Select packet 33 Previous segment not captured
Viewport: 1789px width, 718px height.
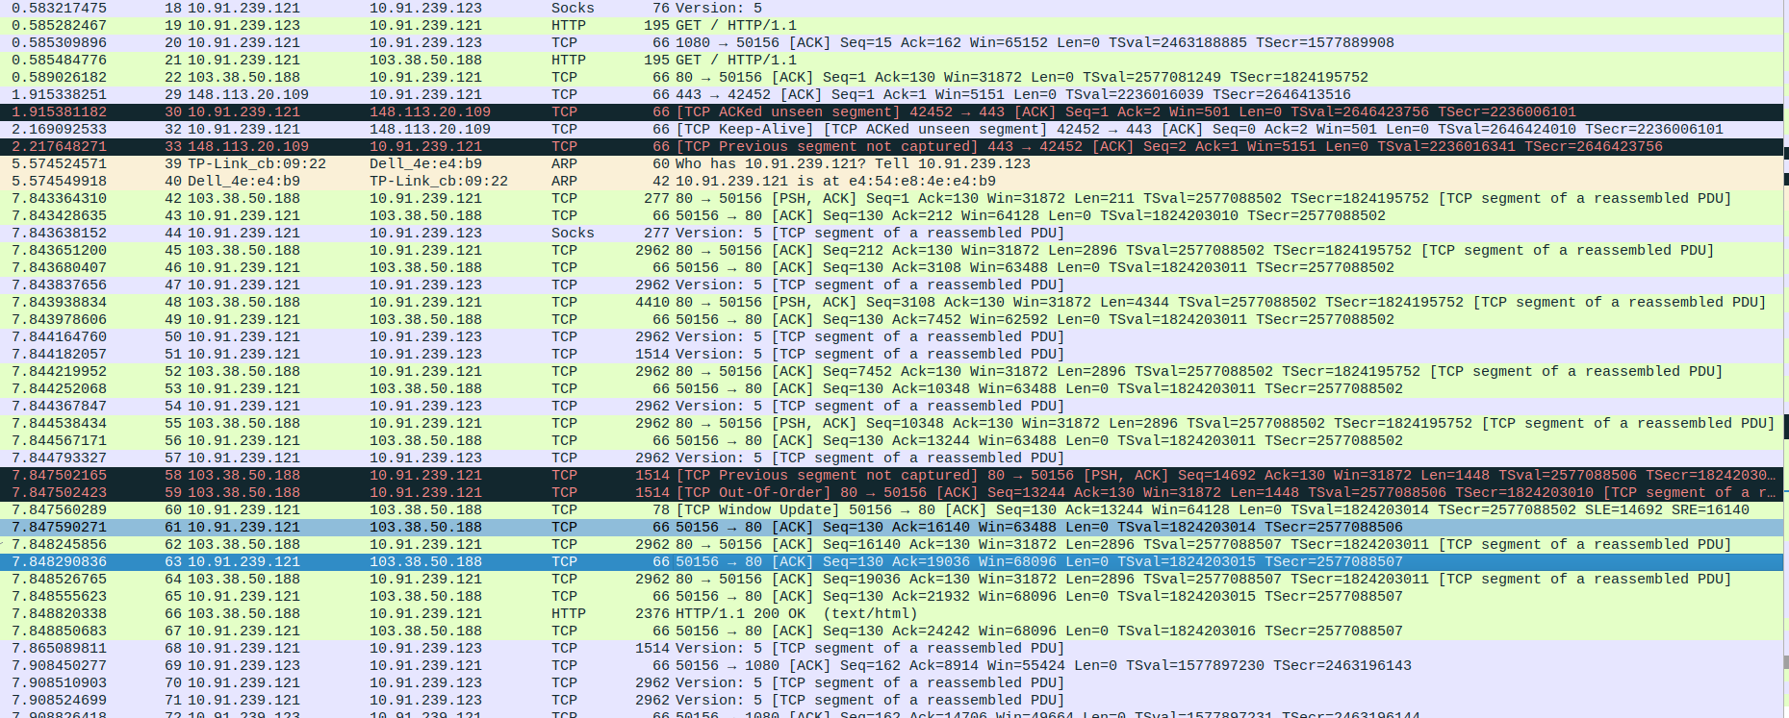(x=674, y=146)
